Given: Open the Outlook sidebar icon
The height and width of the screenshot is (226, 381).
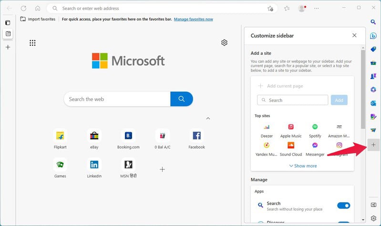Looking at the screenshot, I should tap(373, 103).
